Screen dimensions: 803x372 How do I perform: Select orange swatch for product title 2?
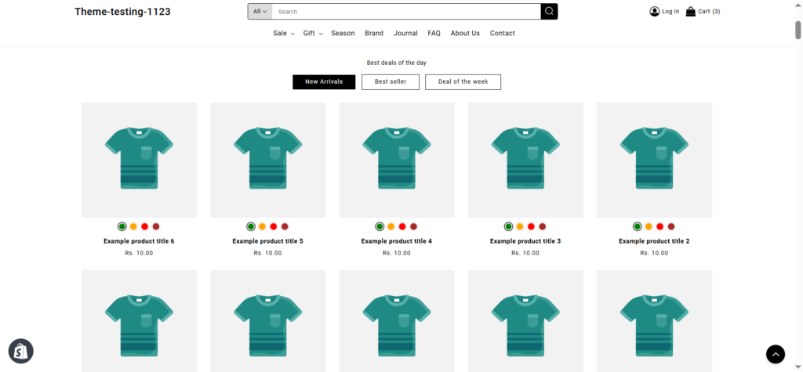pyautogui.click(x=649, y=226)
